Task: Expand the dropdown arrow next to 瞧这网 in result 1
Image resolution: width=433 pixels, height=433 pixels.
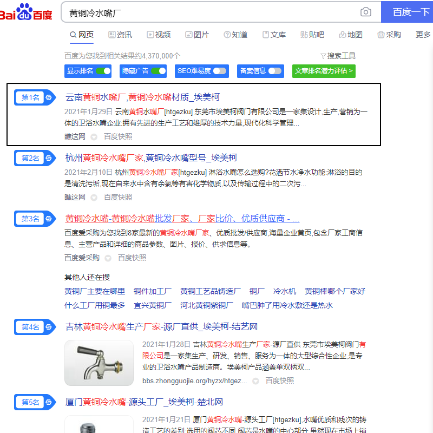Action: pos(94,137)
